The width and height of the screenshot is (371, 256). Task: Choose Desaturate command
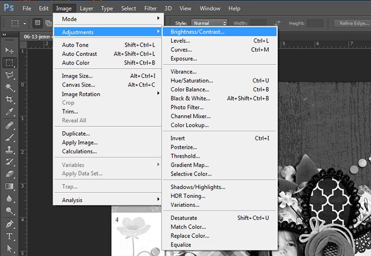point(219,218)
